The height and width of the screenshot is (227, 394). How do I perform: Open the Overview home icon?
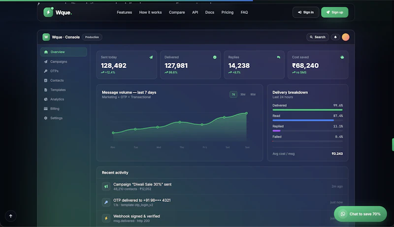click(x=46, y=52)
